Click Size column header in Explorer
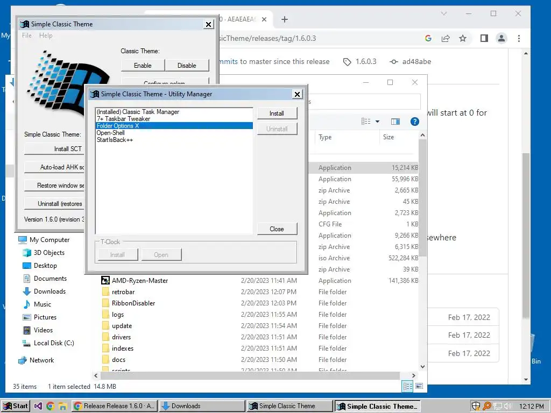551x413 pixels. pyautogui.click(x=399, y=137)
